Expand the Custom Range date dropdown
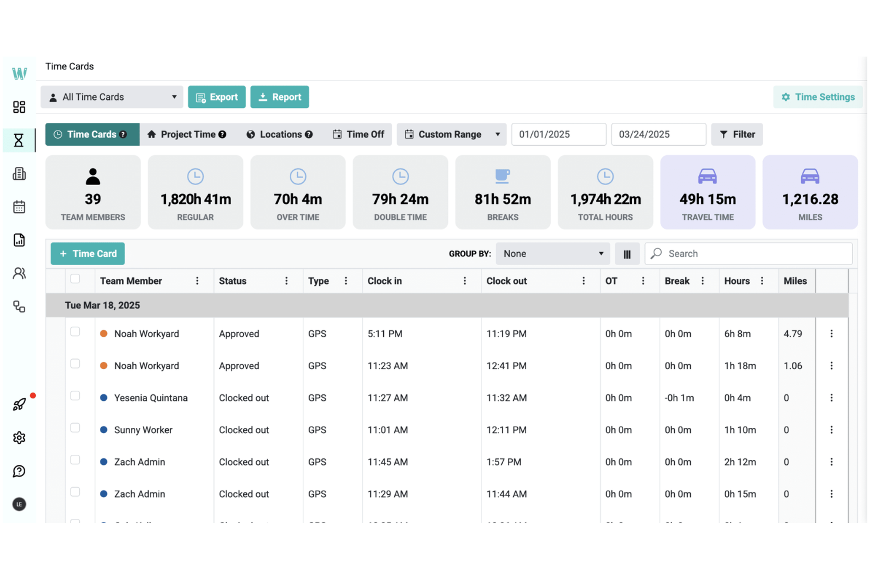Screen dimensions: 870x580 [x=452, y=135]
